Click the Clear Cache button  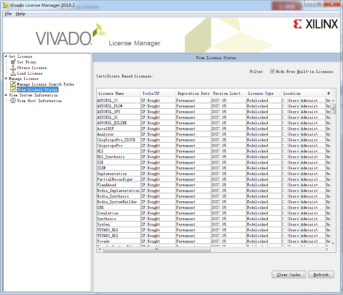[289, 275]
